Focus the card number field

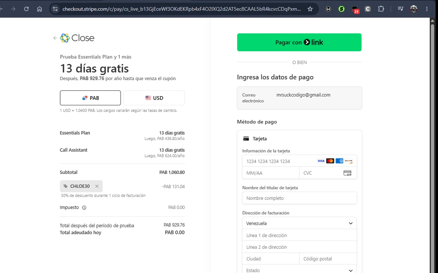299,161
